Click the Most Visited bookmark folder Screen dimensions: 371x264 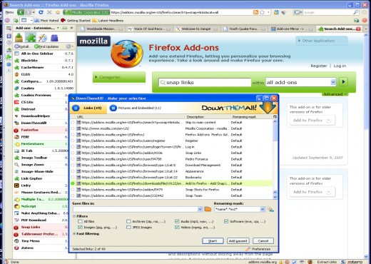[46, 21]
